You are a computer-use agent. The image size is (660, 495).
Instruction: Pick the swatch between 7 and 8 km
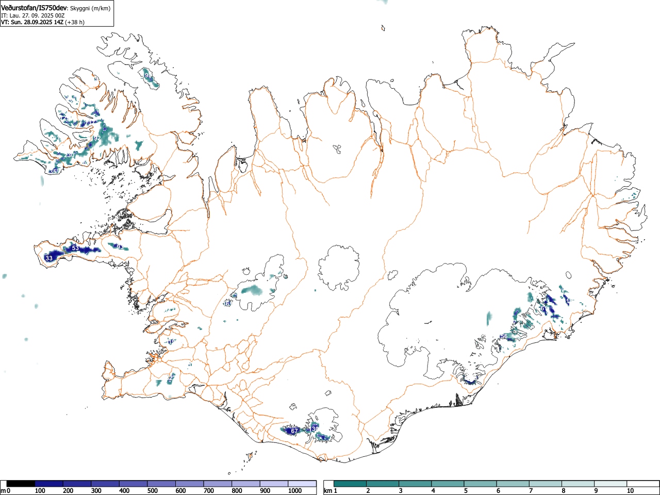(545, 484)
